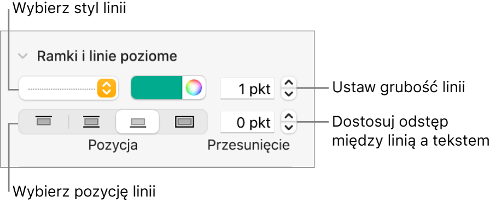Image resolution: width=490 pixels, height=203 pixels.
Task: Collapse the Ramki i linie poziome section
Action: 23,56
